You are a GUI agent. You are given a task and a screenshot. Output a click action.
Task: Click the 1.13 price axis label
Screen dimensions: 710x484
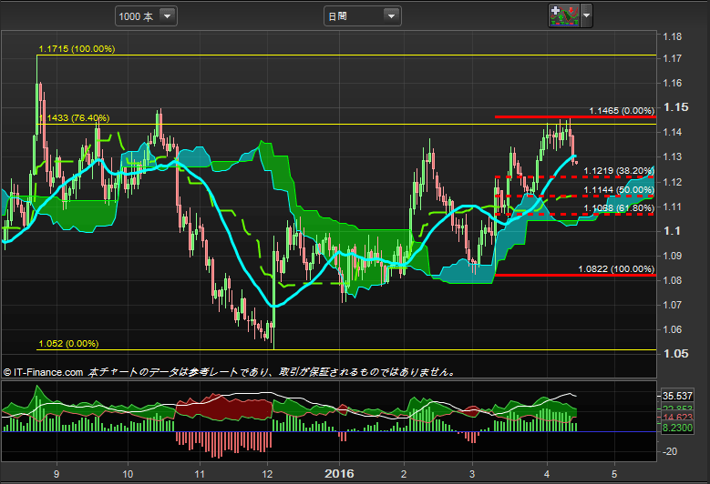673,156
